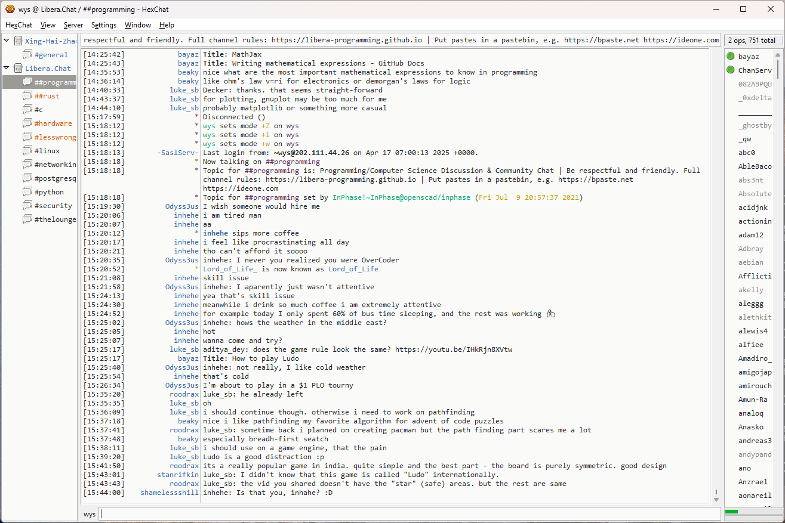Click the Libera.Chat server icon in tree
This screenshot has width=785, height=523.
pyautogui.click(x=18, y=69)
